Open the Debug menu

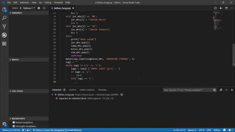(48, 3)
